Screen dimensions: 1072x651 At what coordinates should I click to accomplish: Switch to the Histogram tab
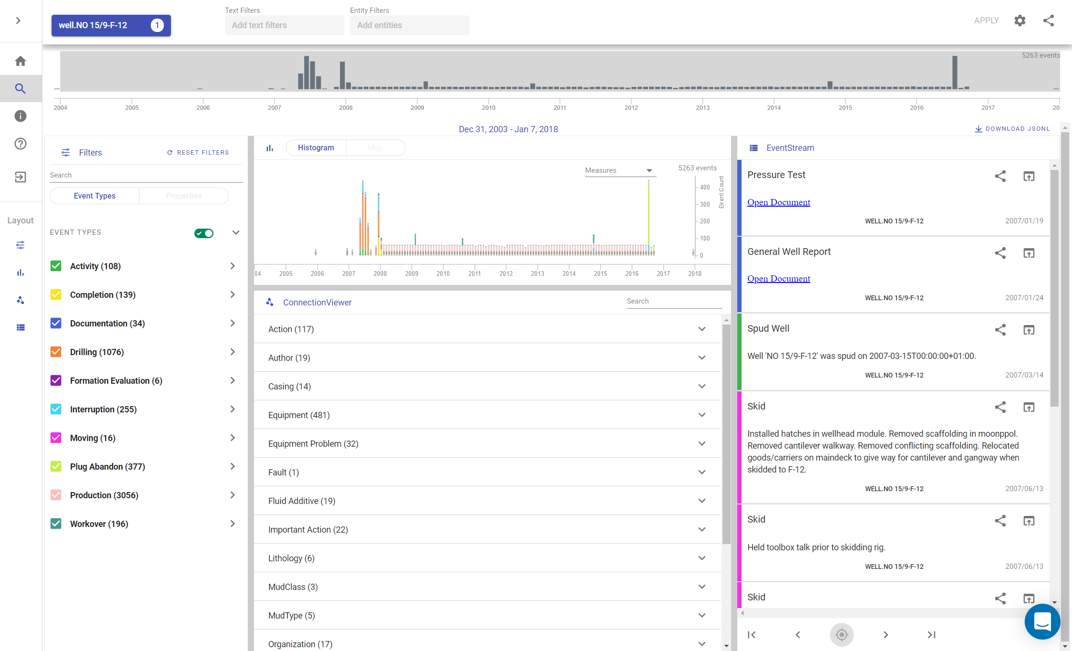(x=316, y=147)
